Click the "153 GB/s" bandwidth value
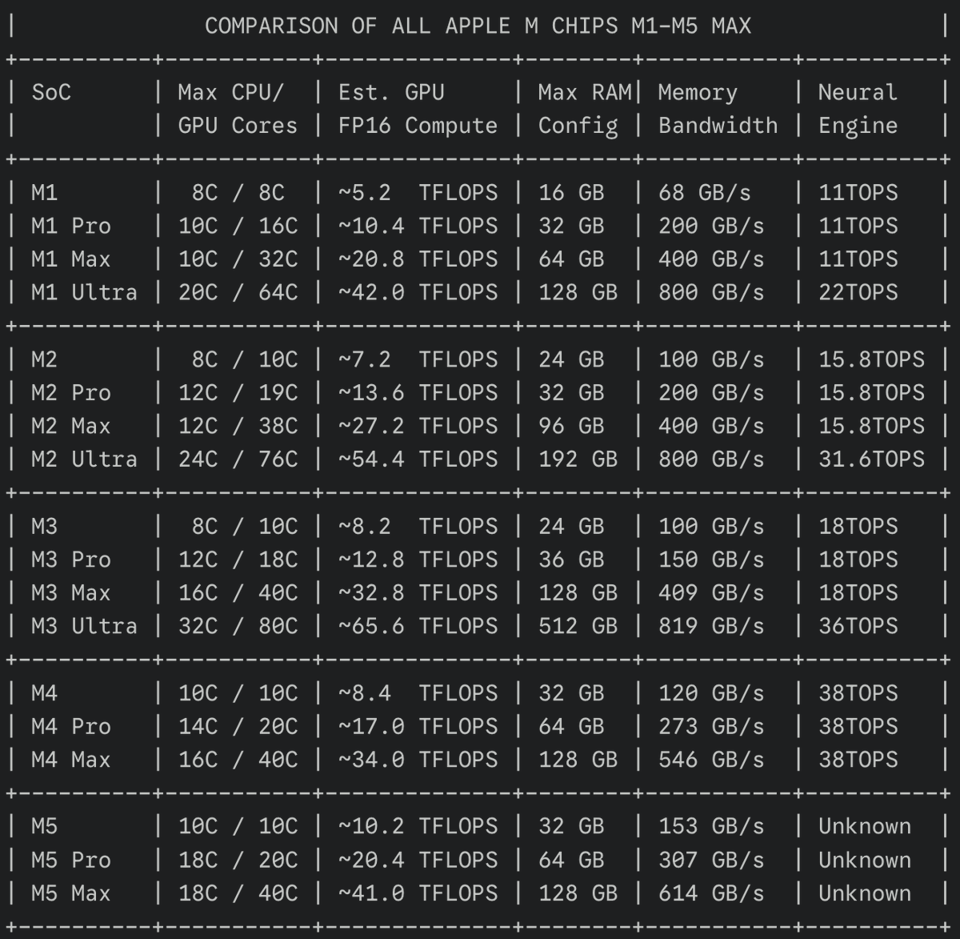This screenshot has width=960, height=939. [711, 826]
